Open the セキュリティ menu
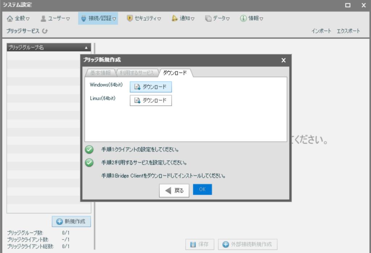The width and height of the screenshot is (371, 253). 144,18
